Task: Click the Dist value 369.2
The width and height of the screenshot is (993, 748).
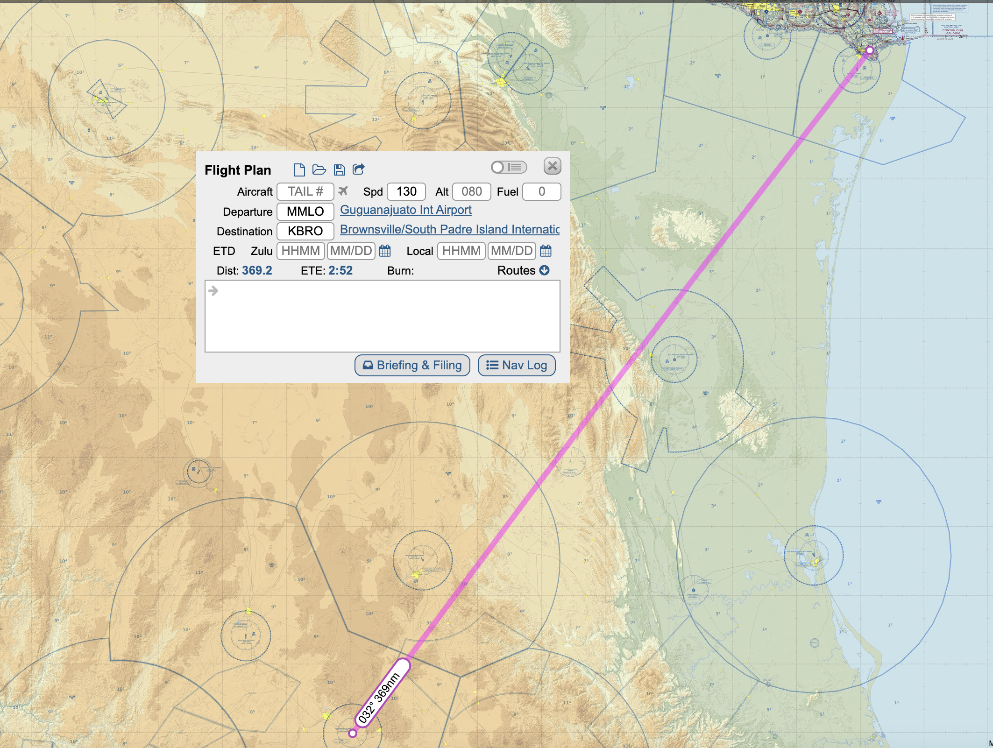Action: point(257,271)
